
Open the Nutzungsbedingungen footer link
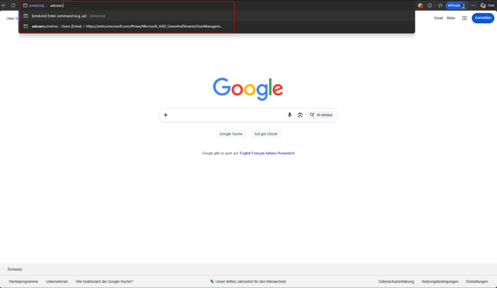[x=440, y=281]
